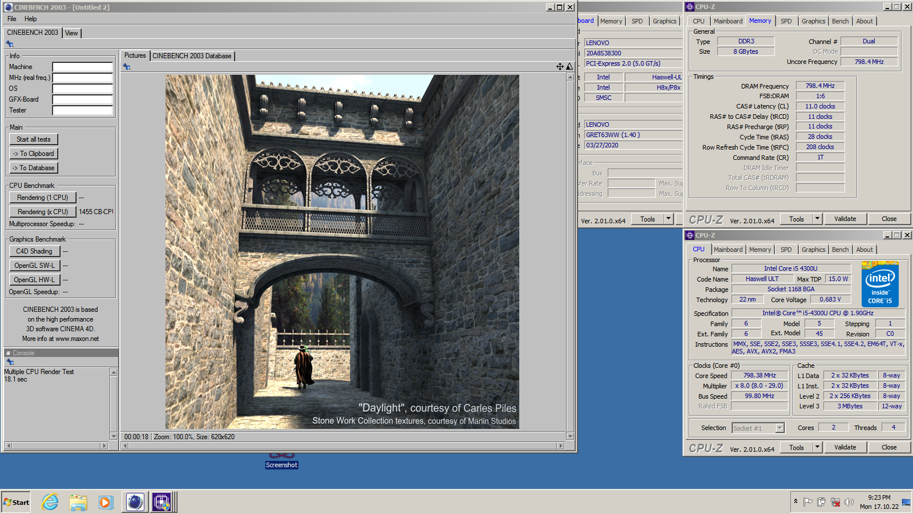The image size is (913, 514).
Task: Click the picture vertical scrollbar up arrow
Action: coord(570,77)
